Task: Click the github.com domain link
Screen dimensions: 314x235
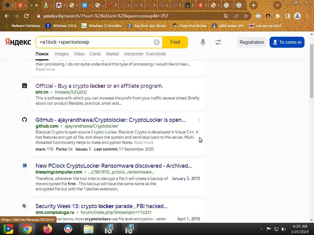Action: 47,126
